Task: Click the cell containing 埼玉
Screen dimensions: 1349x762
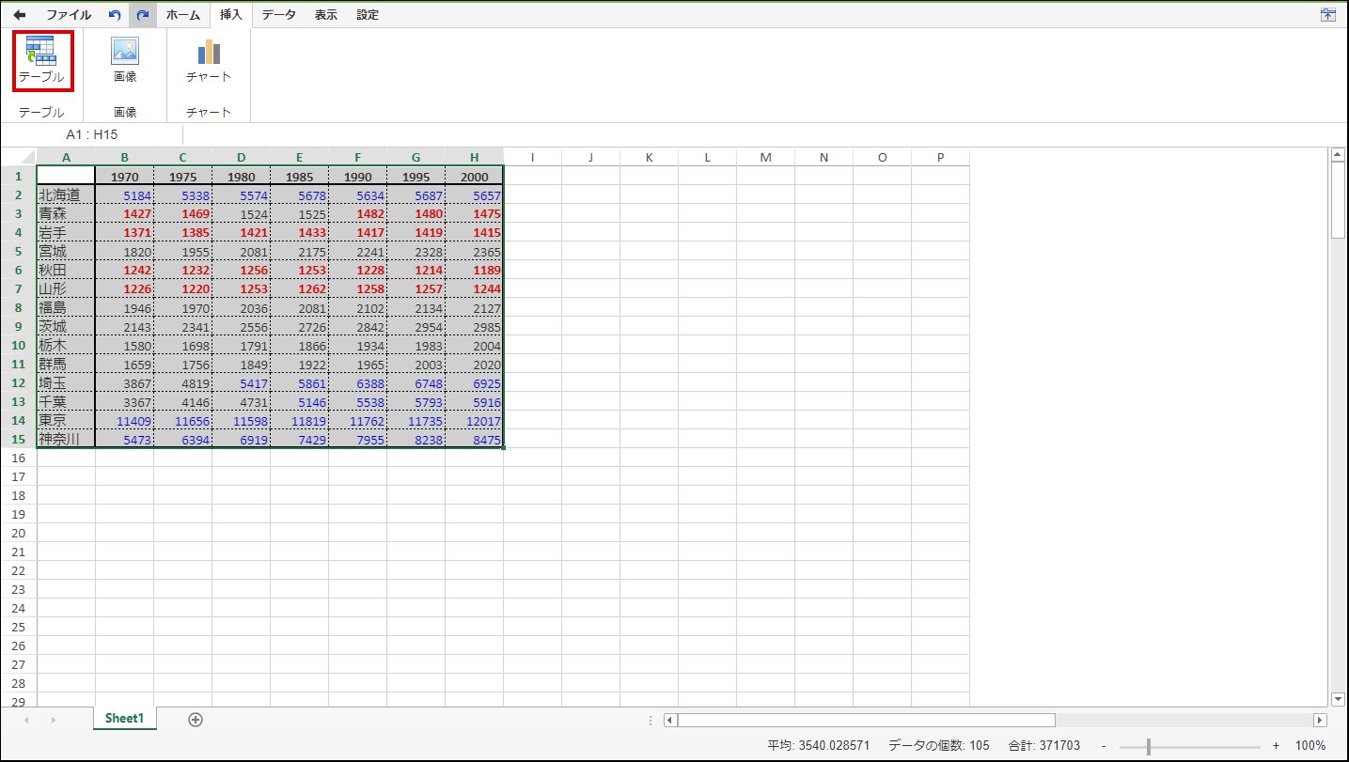Action: pyautogui.click(x=66, y=382)
